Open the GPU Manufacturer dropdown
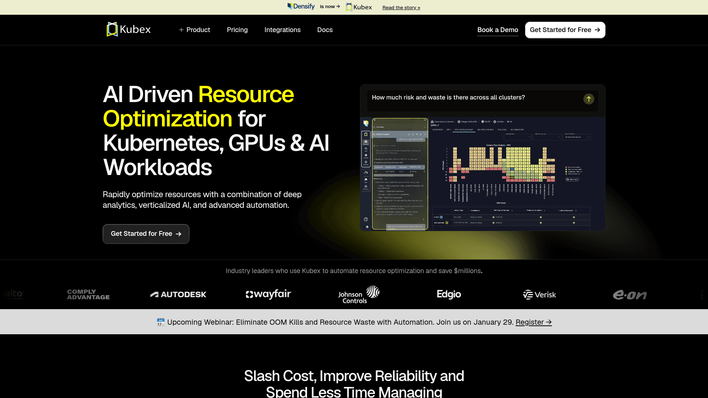Viewport: 708px width, 398px height. 547,137
